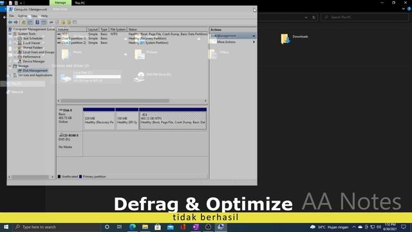Open the Task Scheduler node
Screen dimensions: 412x232
(33, 39)
